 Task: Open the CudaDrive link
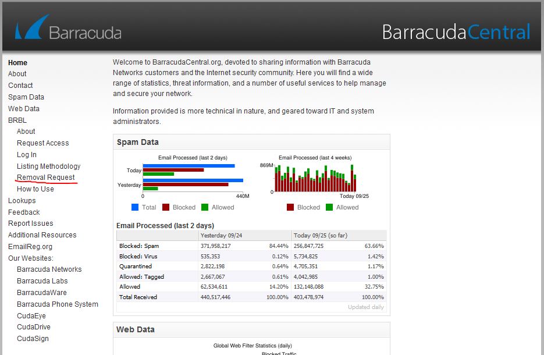coord(34,327)
